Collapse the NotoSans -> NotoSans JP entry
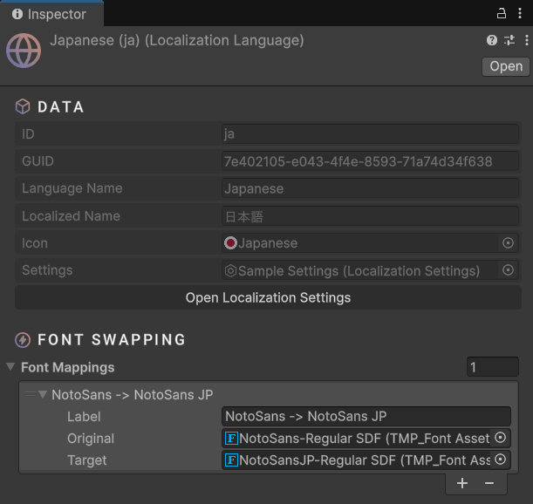The height and width of the screenshot is (504, 533). pyautogui.click(x=43, y=394)
